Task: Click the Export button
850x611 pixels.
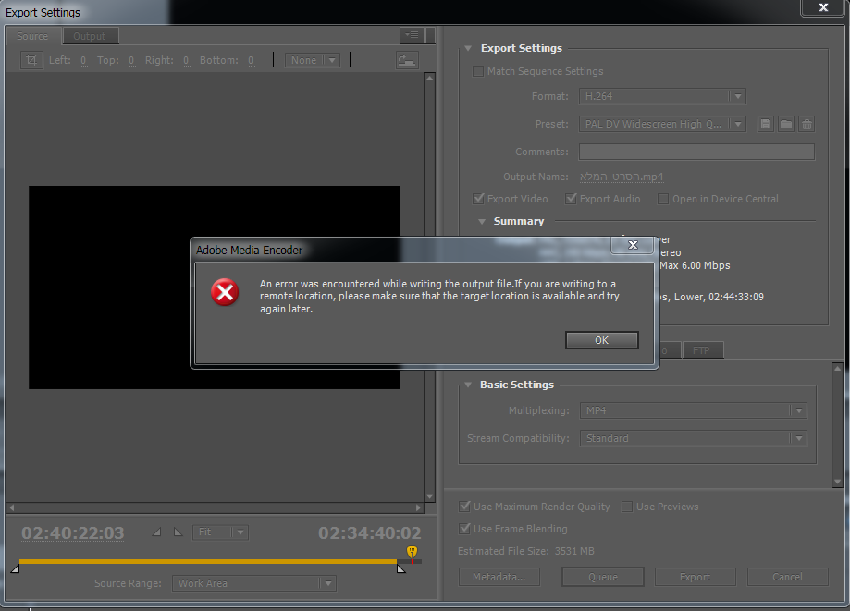Action: (695, 577)
